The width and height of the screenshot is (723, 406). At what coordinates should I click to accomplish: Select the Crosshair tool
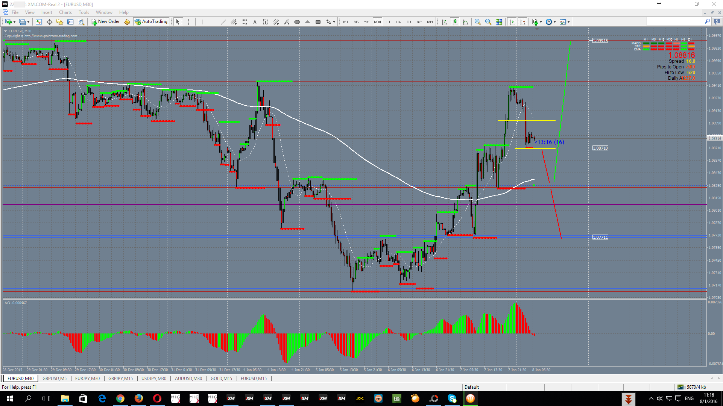click(x=188, y=22)
